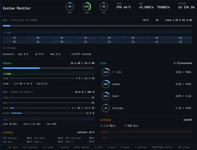Click the '6.1M / 932G' disk value

pos(183,108)
